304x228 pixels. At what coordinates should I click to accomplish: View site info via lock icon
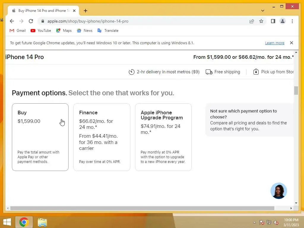tap(43, 21)
